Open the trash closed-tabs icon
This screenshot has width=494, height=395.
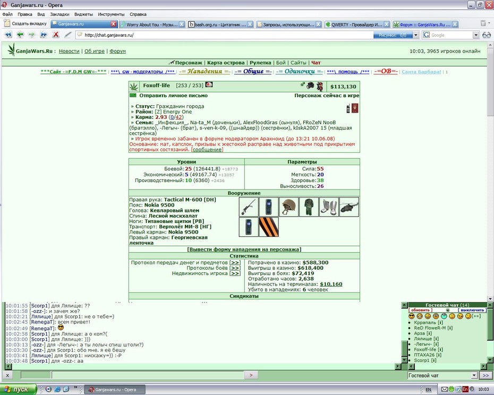click(483, 23)
